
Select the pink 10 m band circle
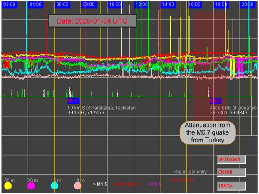[x=78, y=186]
